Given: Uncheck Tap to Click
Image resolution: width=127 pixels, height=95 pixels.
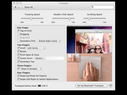Looking at the screenshot, I should (x=18, y=31).
